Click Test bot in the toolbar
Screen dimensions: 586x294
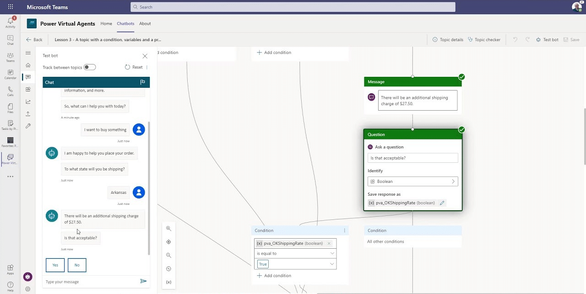(547, 40)
